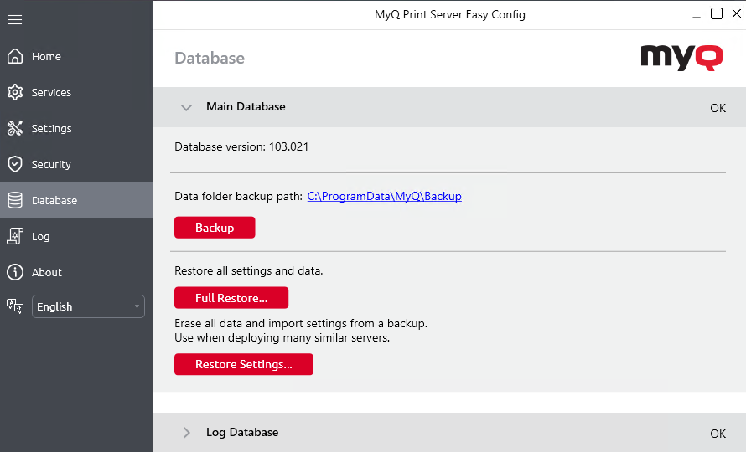Image resolution: width=746 pixels, height=452 pixels.
Task: Click the Database version 103.021 text
Action: [x=241, y=146]
